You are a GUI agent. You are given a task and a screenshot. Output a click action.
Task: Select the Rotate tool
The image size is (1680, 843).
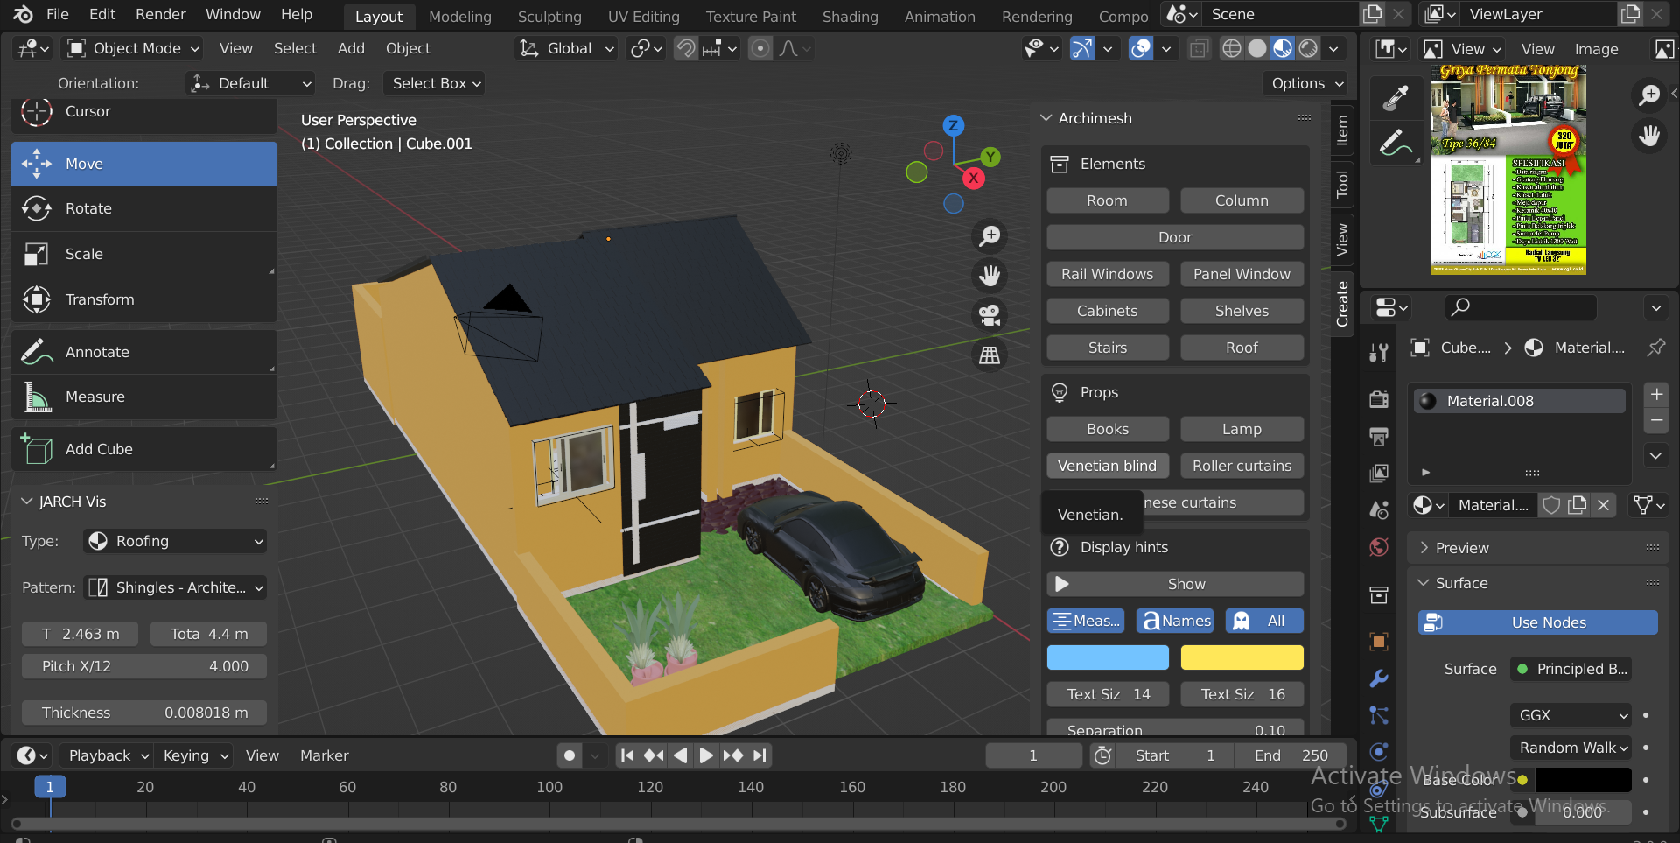[144, 208]
